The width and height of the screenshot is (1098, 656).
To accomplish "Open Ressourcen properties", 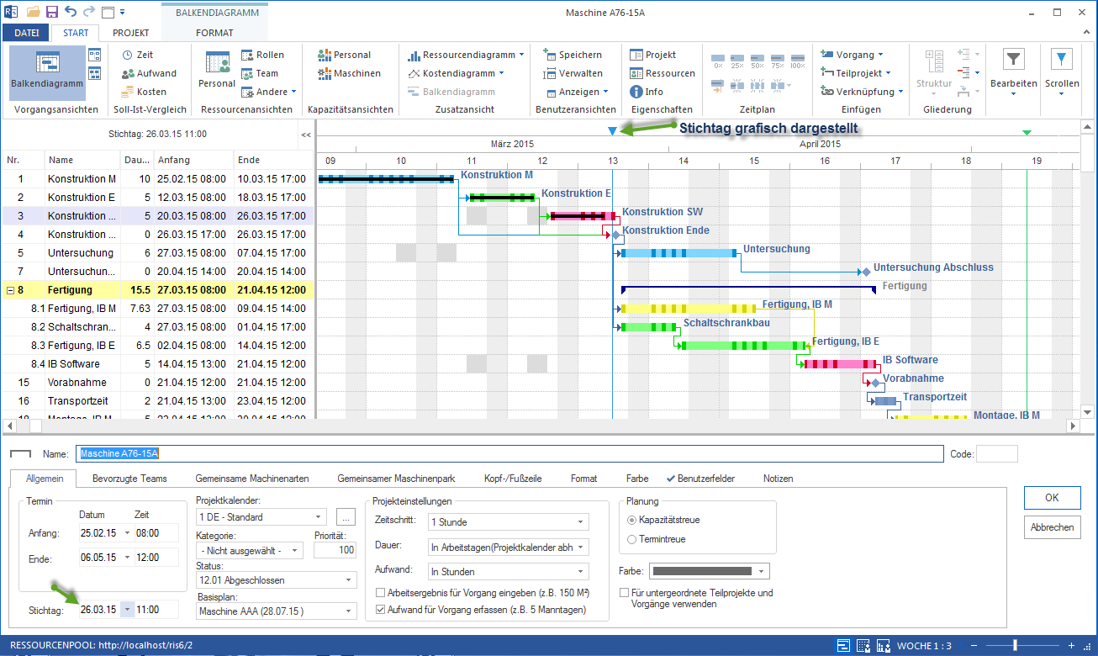I will click(x=662, y=73).
